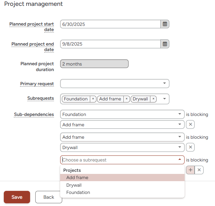
Task: Expand the Primary request dropdown
Action: point(115,84)
